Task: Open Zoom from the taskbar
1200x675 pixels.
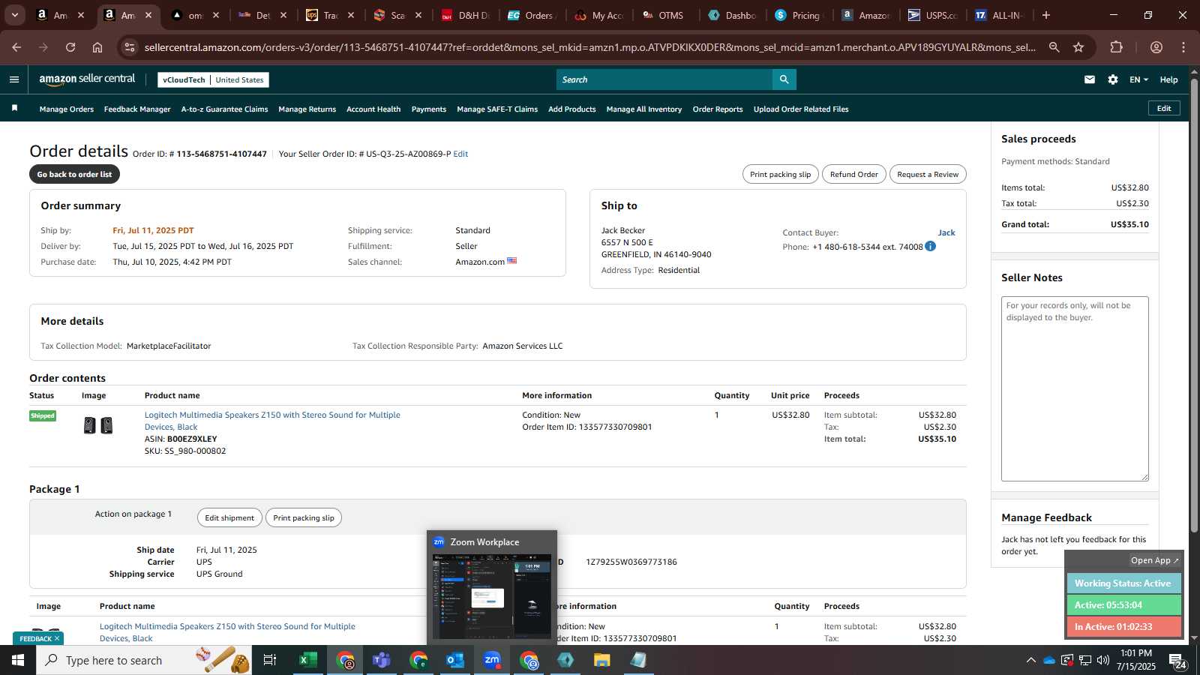Action: pos(492,660)
